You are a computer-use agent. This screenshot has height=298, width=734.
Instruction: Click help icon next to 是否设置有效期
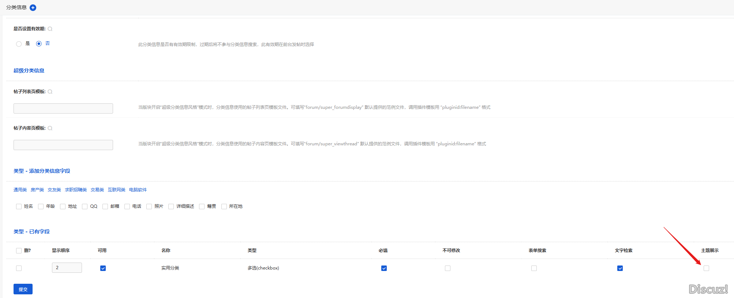(50, 29)
